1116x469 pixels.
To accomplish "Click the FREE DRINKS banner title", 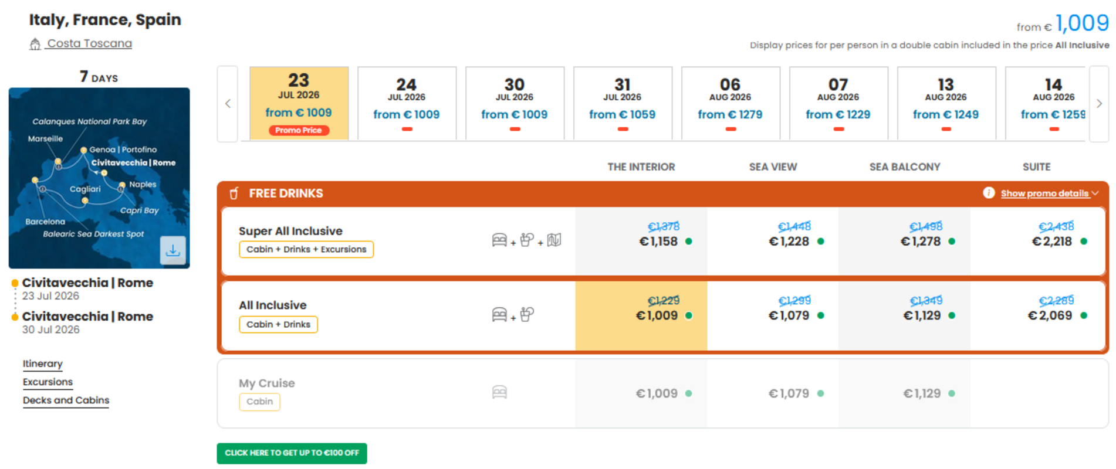I will coord(286,193).
